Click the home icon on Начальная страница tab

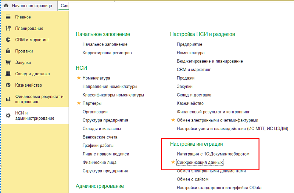click(6, 6)
